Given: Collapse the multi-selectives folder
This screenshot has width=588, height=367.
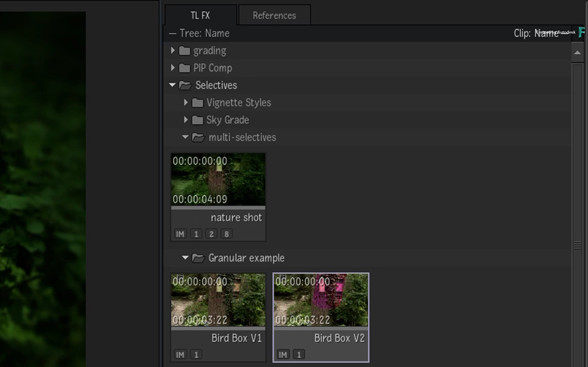Looking at the screenshot, I should [x=185, y=137].
